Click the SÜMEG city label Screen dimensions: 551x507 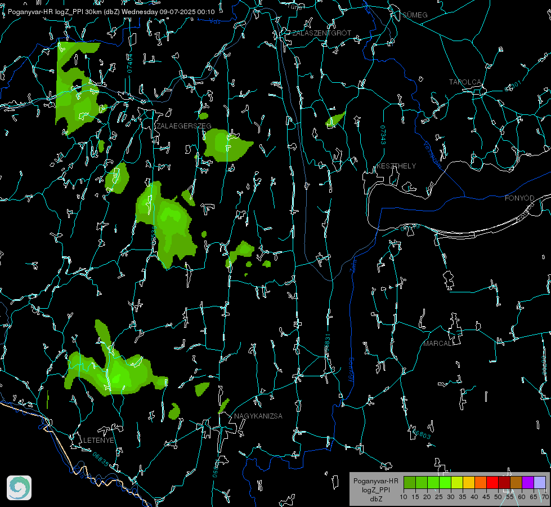[415, 15]
